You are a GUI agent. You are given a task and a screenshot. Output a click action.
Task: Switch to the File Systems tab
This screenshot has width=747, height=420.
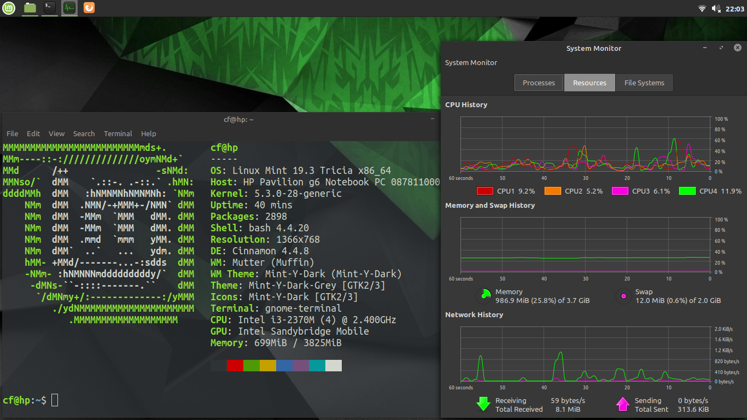tap(644, 83)
